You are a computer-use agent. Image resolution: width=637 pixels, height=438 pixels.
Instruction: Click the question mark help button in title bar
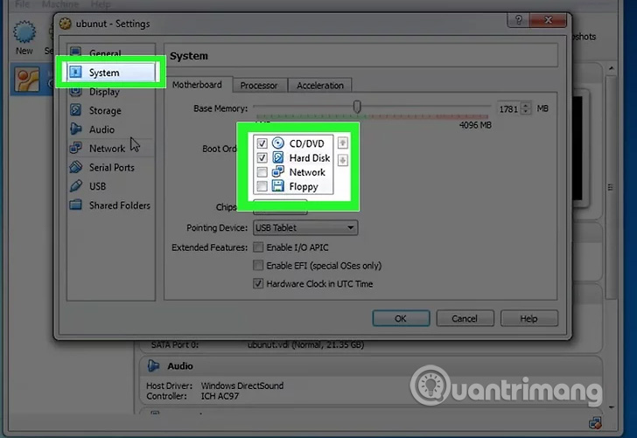pyautogui.click(x=519, y=20)
